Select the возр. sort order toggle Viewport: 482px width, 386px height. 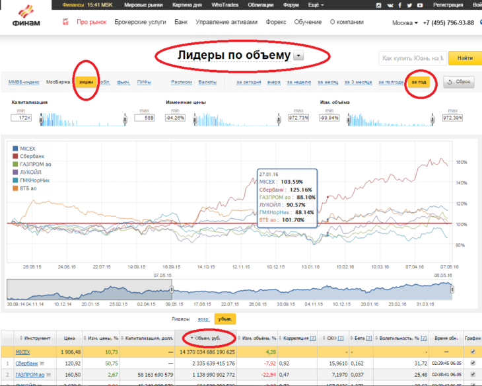point(203,319)
